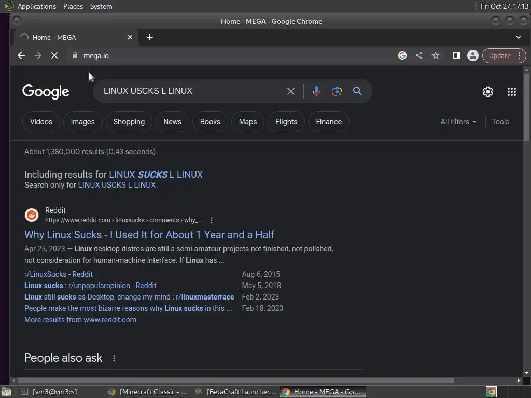
Task: Open Chrome's side panel
Action: (456, 55)
